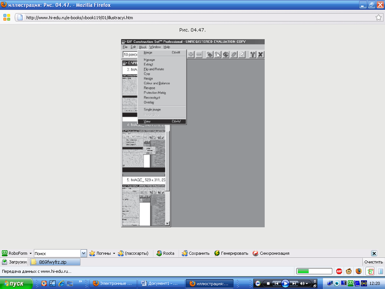Click Синхронизация in RoboForm toolbar
This screenshot has width=385, height=289.
coord(271,253)
